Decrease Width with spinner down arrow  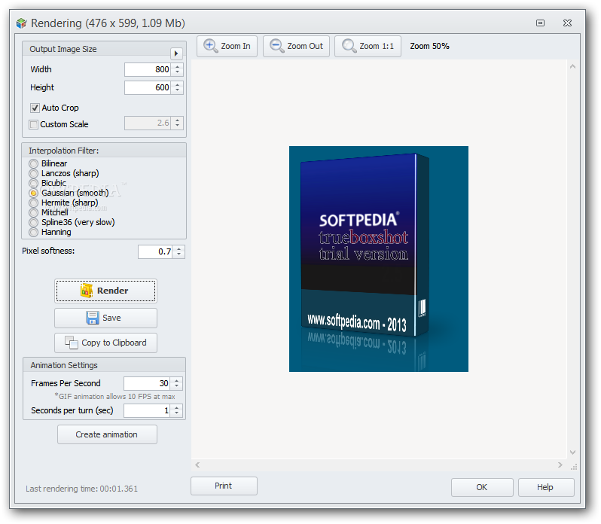(x=177, y=72)
